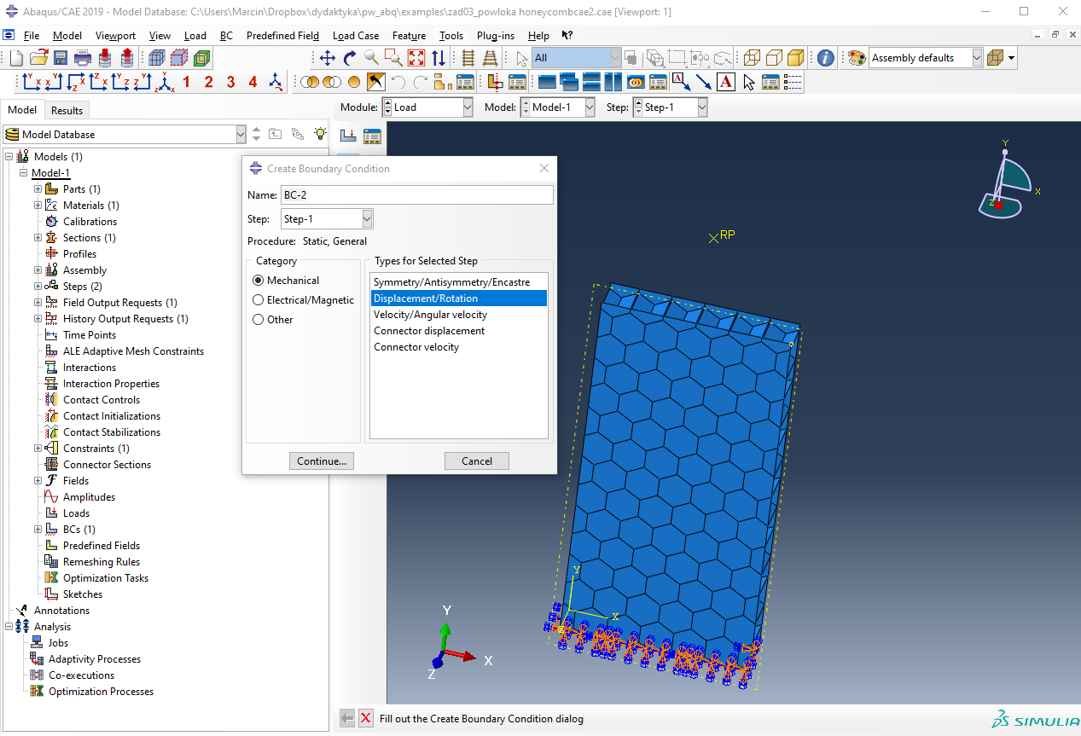
Task: Open the Plug-ins menu
Action: [495, 36]
